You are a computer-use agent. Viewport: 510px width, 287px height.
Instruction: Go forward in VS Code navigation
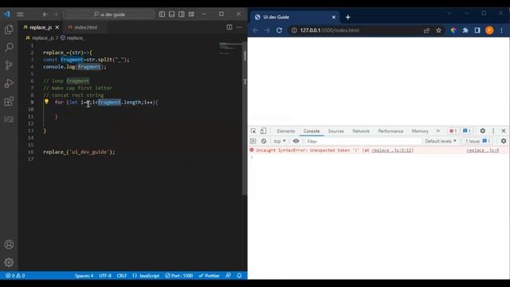click(56, 14)
